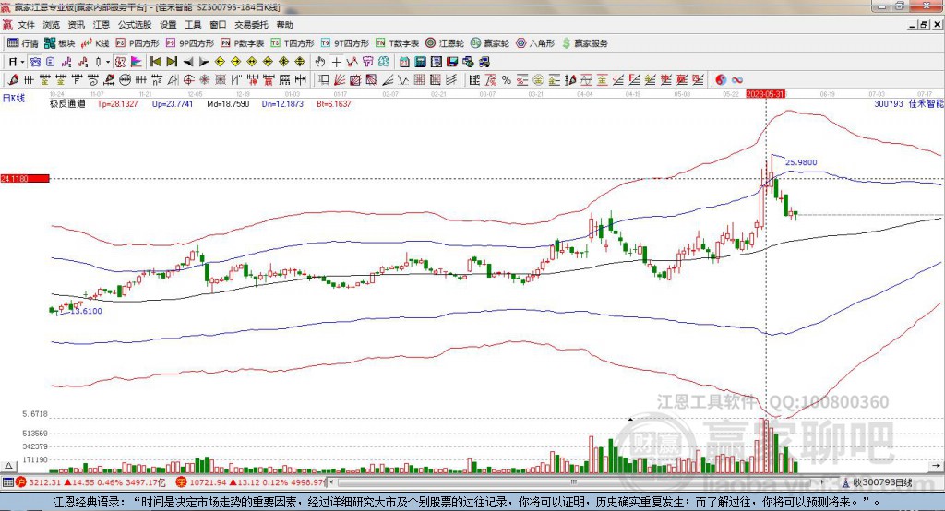Open the 公式选股 menu
The image size is (945, 511).
point(135,25)
